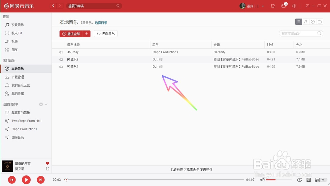The image size is (330, 186).
Task: Click now-playing title 盛夏的果实
Action: click(23, 164)
